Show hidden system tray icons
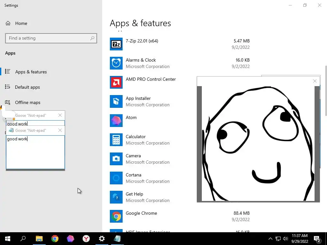This screenshot has width=327, height=245. (x=270, y=239)
